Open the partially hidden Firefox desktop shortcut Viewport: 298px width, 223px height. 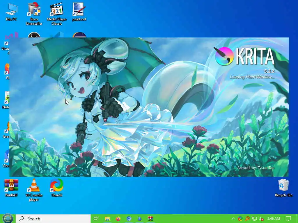7,71
